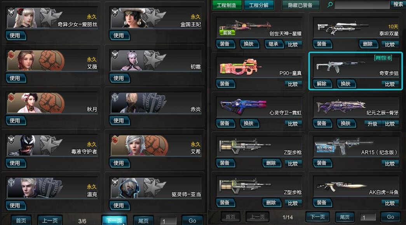Click the weapon page number input box
Image resolution: width=406 pixels, height=225 pixels.
(x=368, y=217)
